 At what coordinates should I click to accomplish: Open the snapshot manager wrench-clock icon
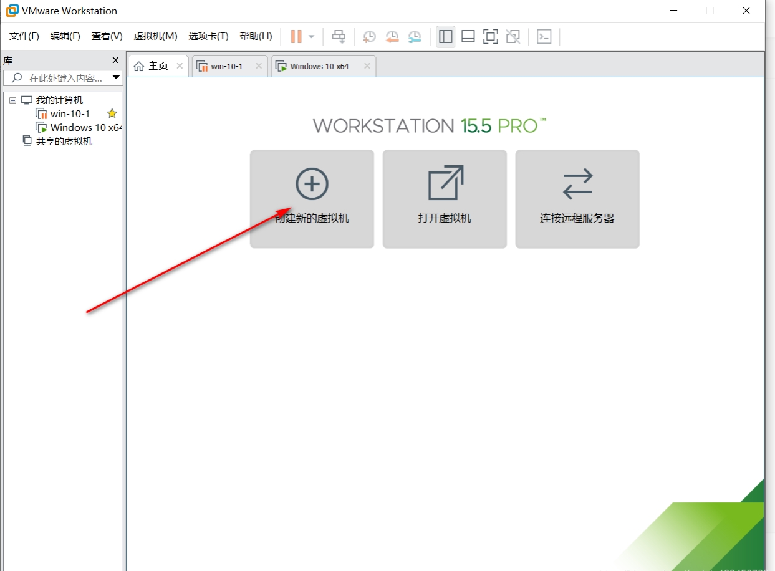(x=415, y=37)
